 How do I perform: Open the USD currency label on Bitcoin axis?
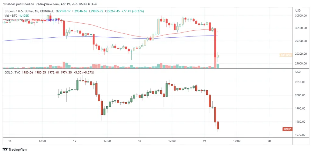tap(298, 11)
